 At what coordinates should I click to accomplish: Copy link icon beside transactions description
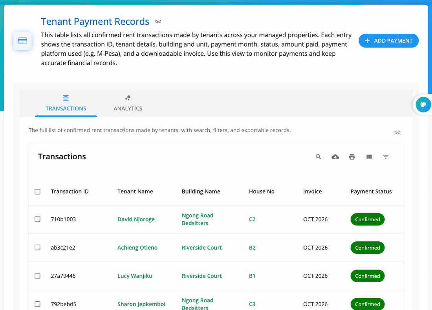(x=397, y=132)
